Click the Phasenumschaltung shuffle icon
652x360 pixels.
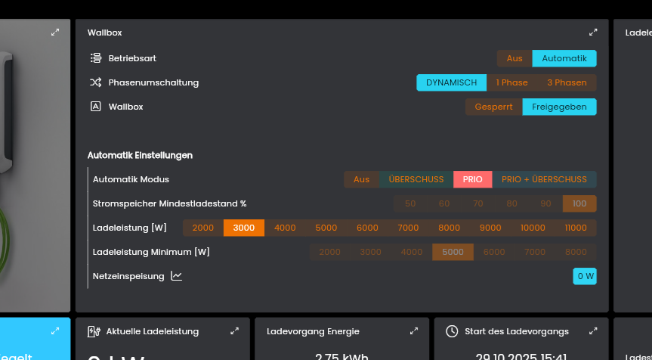[95, 82]
